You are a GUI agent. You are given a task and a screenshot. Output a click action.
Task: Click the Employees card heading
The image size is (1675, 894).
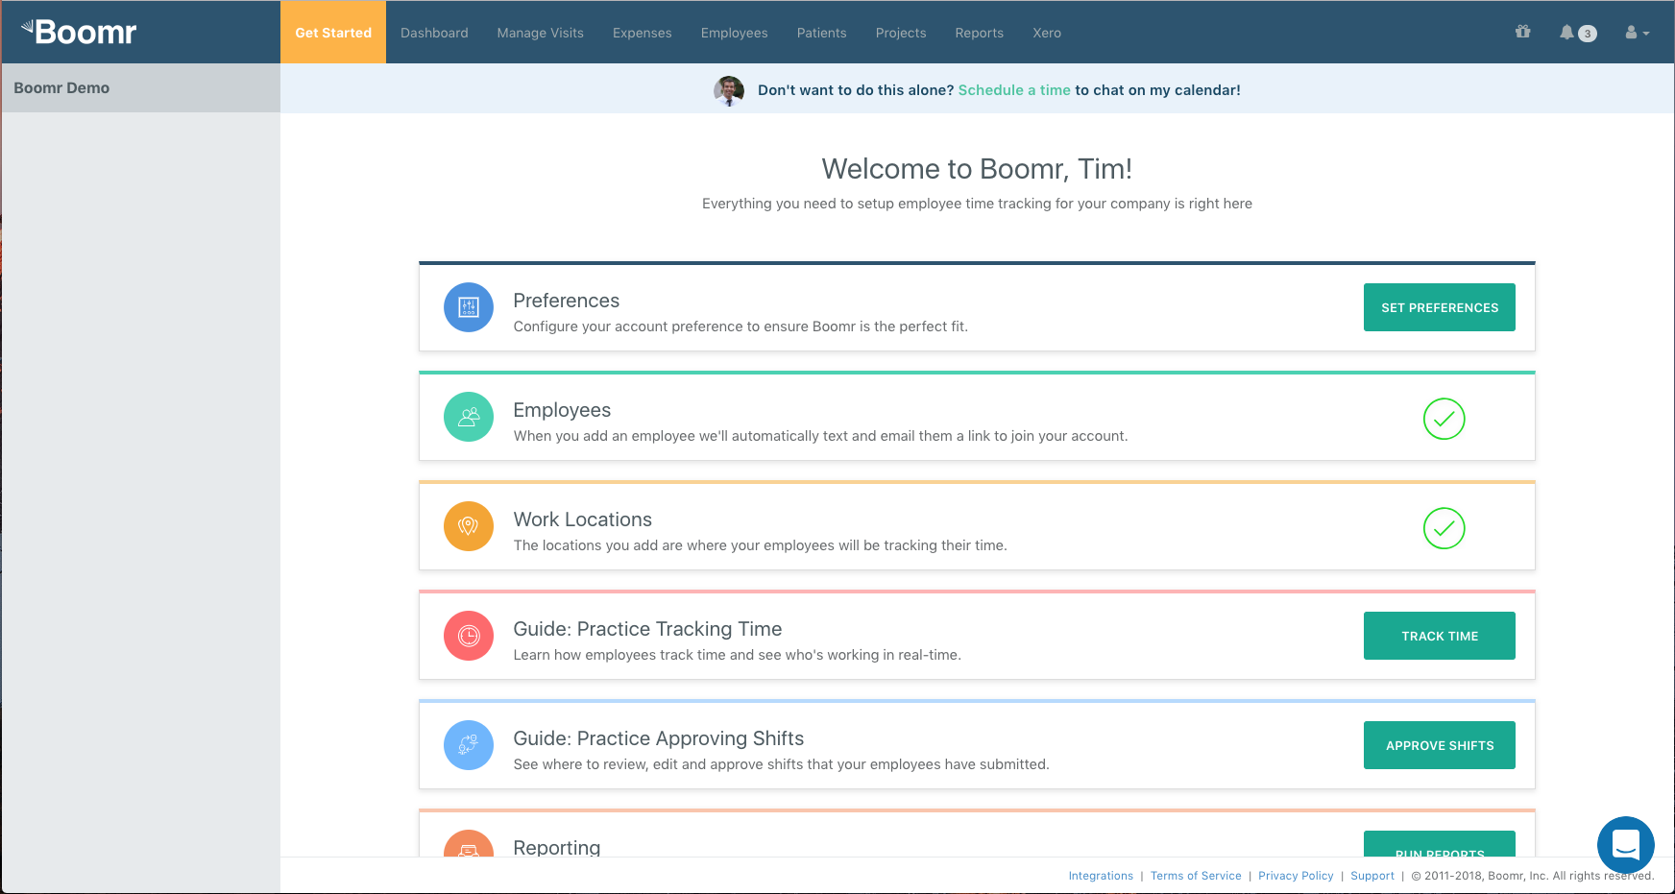point(562,410)
